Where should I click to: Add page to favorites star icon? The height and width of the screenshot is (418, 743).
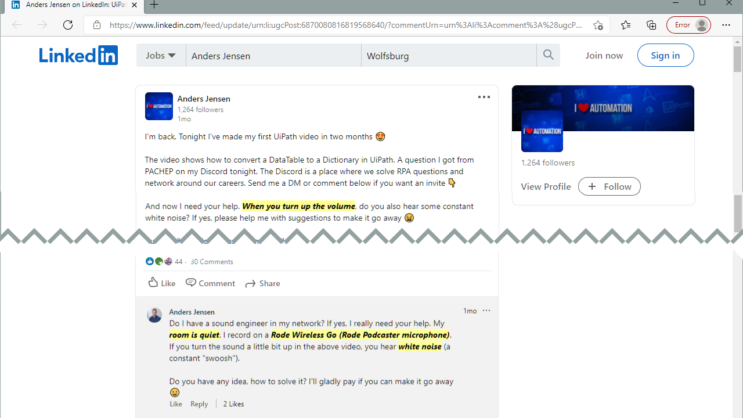[x=598, y=25]
